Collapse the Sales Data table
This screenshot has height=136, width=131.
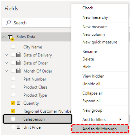pyautogui.click(x=4, y=37)
